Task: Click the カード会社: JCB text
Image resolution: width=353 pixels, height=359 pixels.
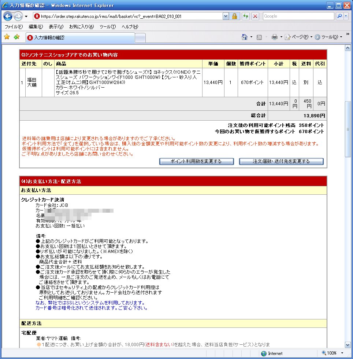Action: tap(52, 205)
